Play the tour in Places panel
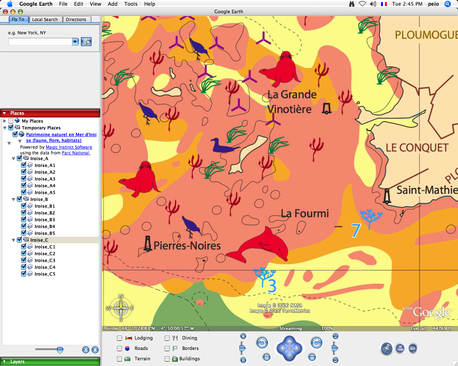The height and width of the screenshot is (366, 458). pos(86,350)
